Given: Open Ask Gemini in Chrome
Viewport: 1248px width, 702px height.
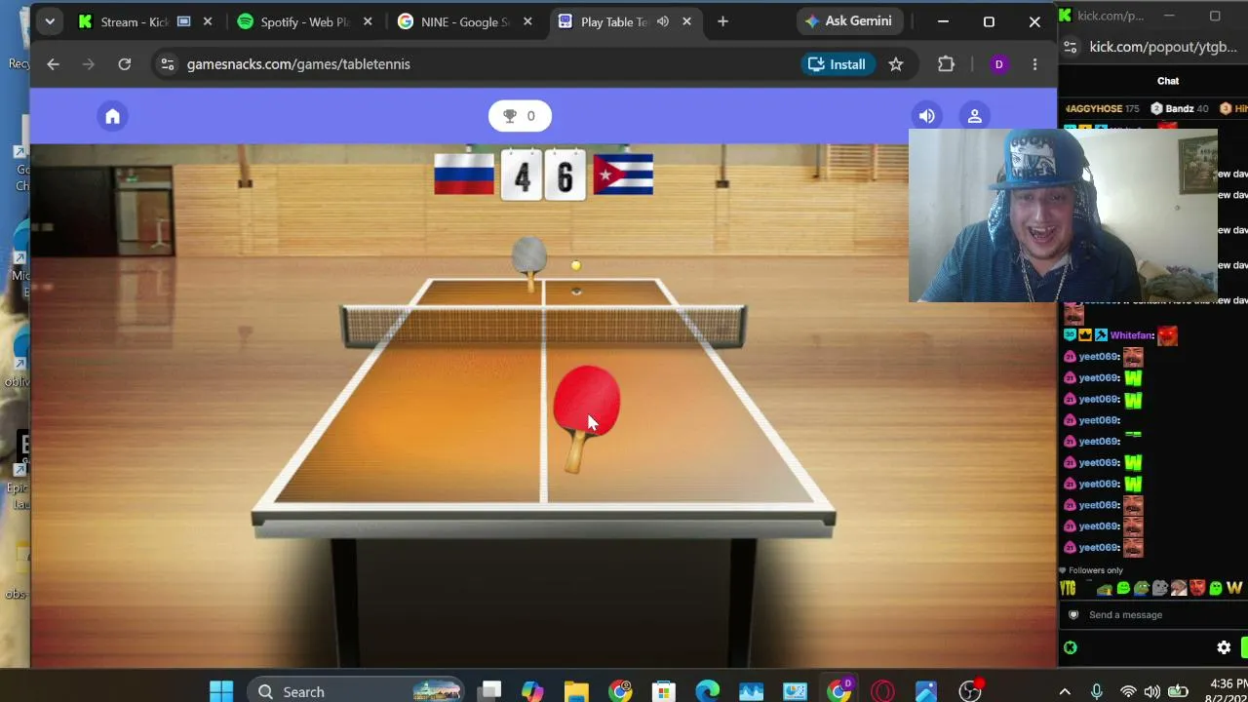Looking at the screenshot, I should click(848, 21).
